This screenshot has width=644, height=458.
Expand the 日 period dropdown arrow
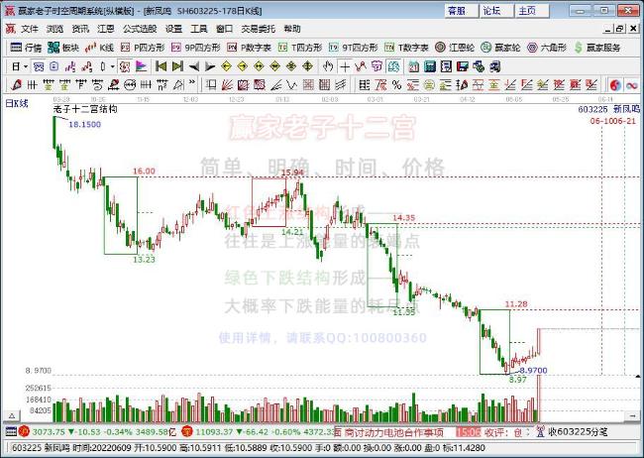pyautogui.click(x=26, y=66)
